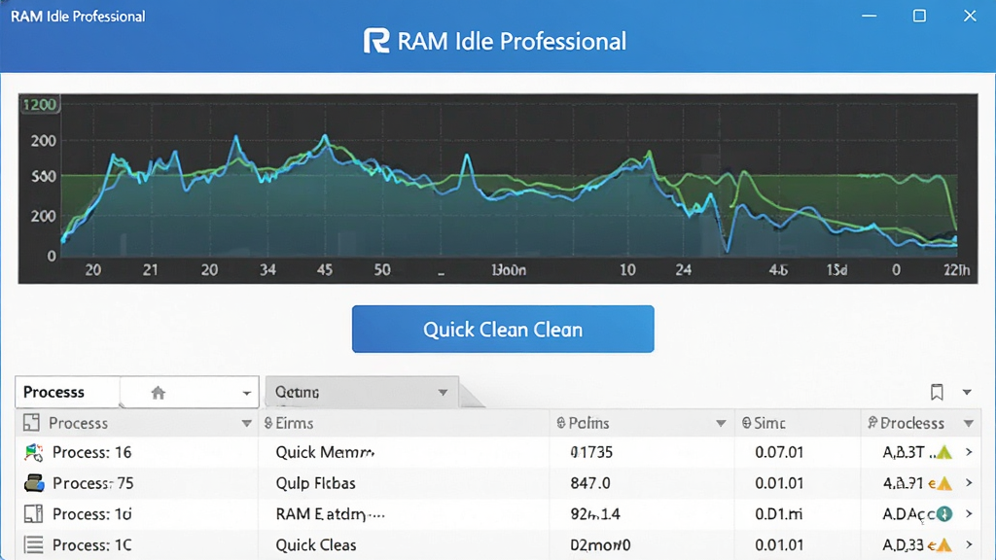Viewport: 996px width, 560px height.
Task: Select the Processs tab
Action: (67, 392)
